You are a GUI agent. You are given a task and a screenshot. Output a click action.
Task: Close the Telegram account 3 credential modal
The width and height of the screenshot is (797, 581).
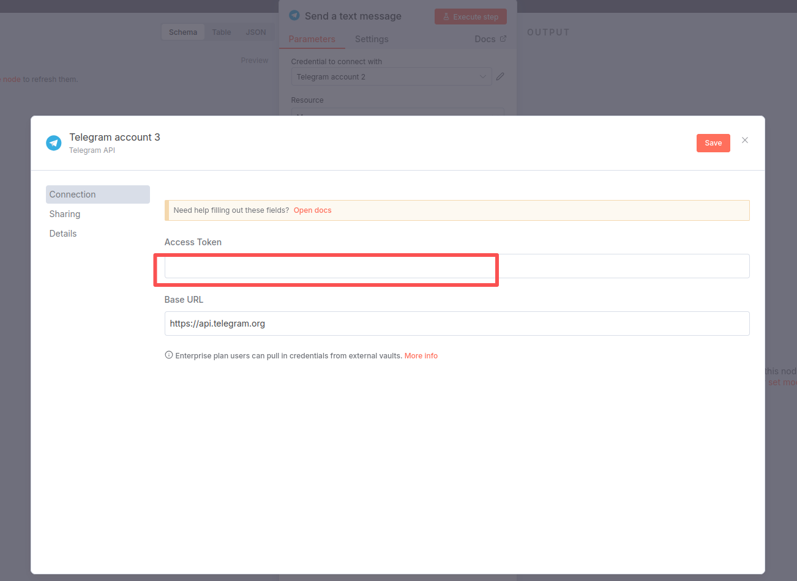coord(744,141)
